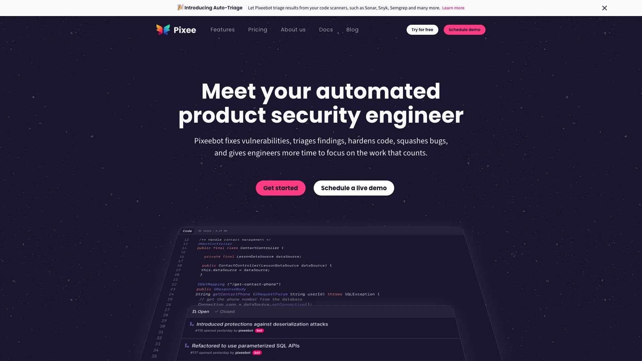The width and height of the screenshot is (642, 361).
Task: Select the Blog menu item
Action: pyautogui.click(x=352, y=29)
